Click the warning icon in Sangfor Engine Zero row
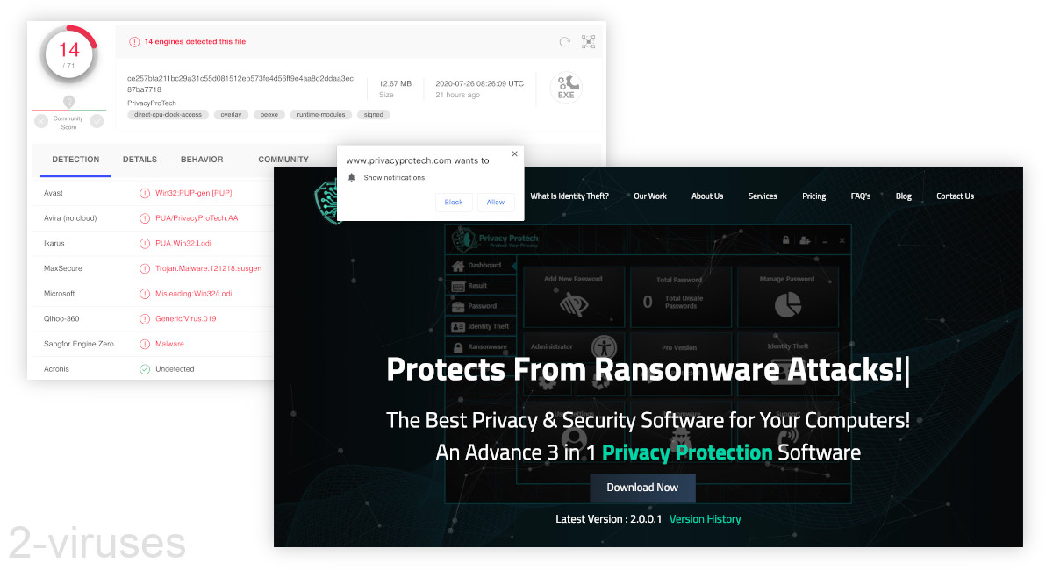Screen dimensions: 1053x570 [x=145, y=344]
